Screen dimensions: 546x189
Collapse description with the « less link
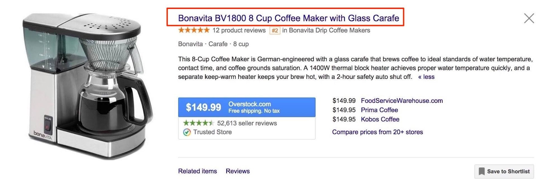coord(426,77)
